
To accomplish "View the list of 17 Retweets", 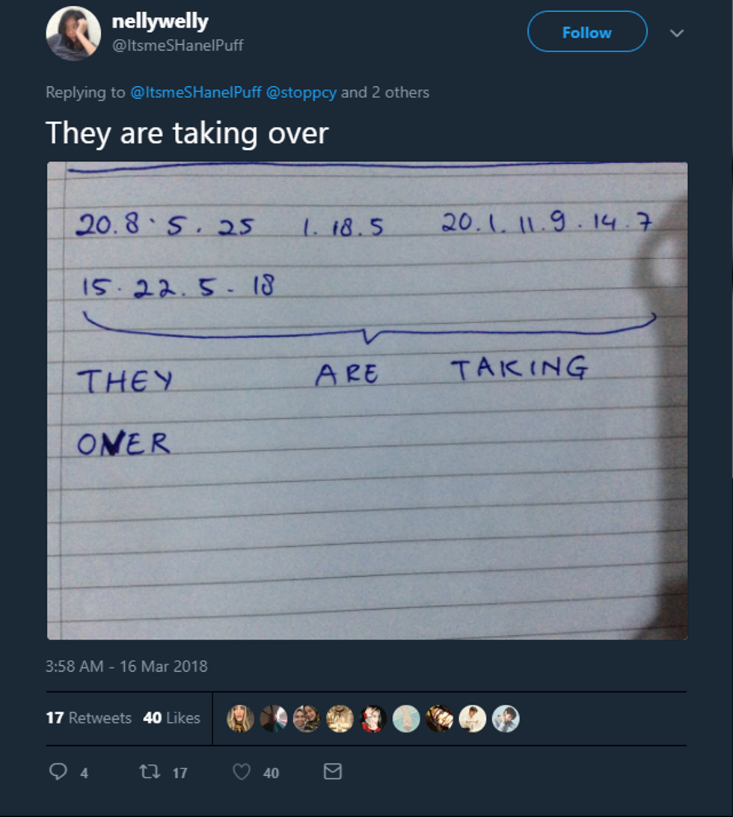I will [88, 717].
